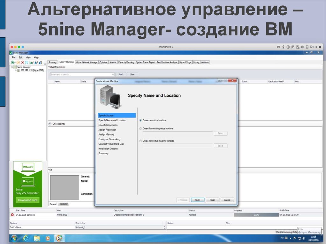Image resolution: width=326 pixels, height=244 pixels.
Task: Select Create new virtual machine radio button
Action: 140,120
